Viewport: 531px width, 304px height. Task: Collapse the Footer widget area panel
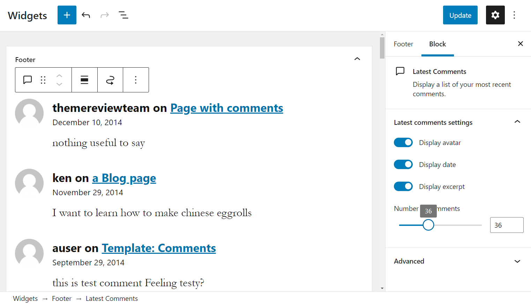[357, 59]
